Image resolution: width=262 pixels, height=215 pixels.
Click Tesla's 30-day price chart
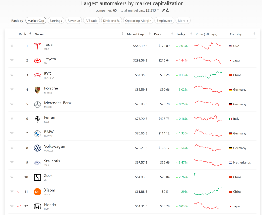[x=208, y=46]
